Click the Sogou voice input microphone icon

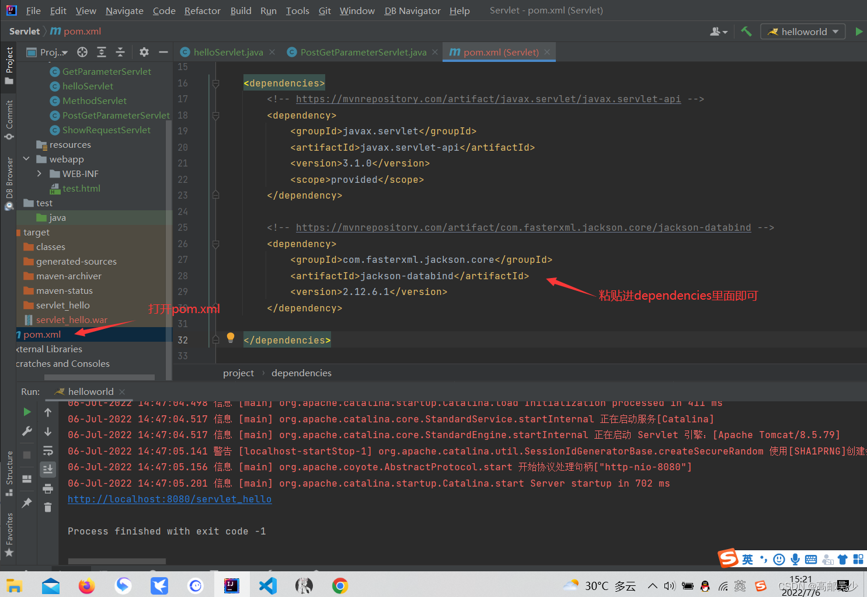(x=795, y=559)
